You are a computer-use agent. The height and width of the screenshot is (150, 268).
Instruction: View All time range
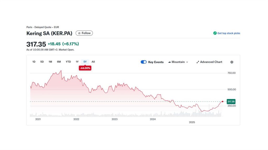(x=93, y=62)
